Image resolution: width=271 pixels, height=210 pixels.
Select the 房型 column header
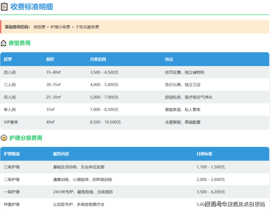(x=8, y=59)
